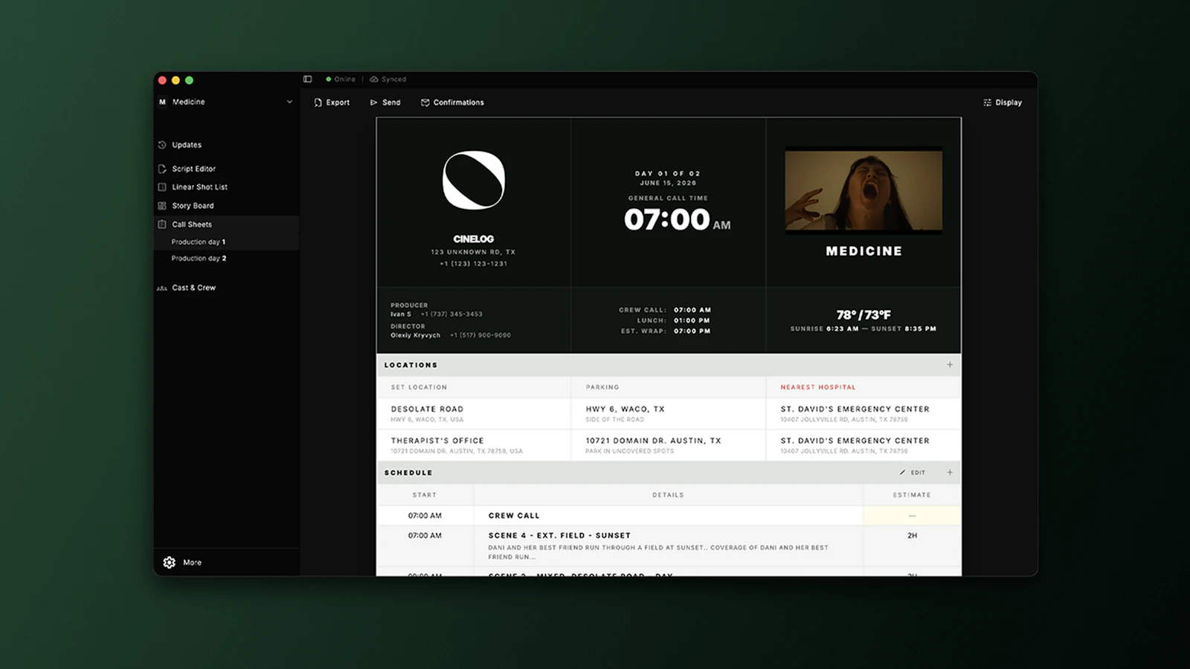Click the Linear Shot List icon

(162, 187)
